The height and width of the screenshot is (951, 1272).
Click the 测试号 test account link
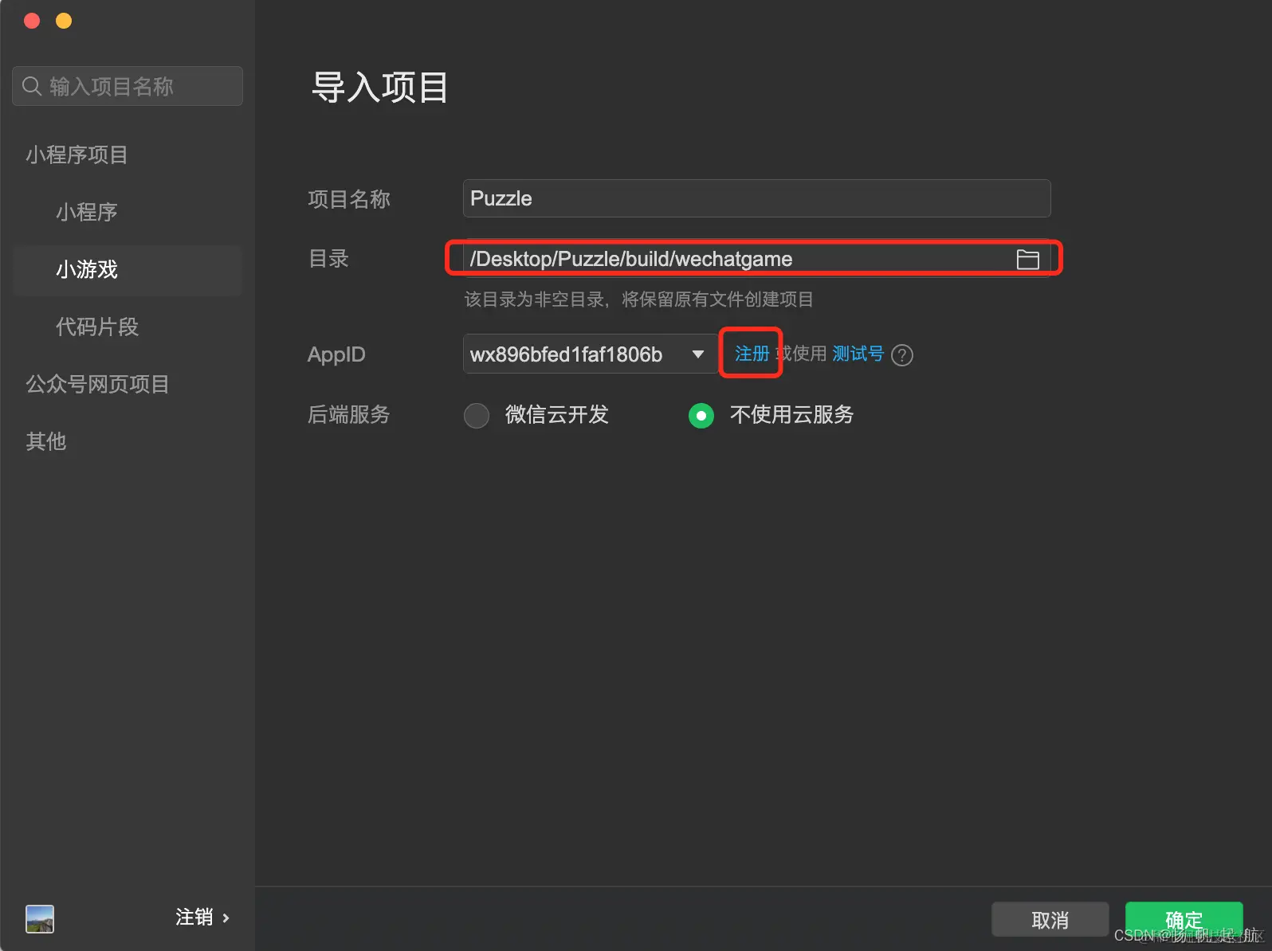pos(858,354)
